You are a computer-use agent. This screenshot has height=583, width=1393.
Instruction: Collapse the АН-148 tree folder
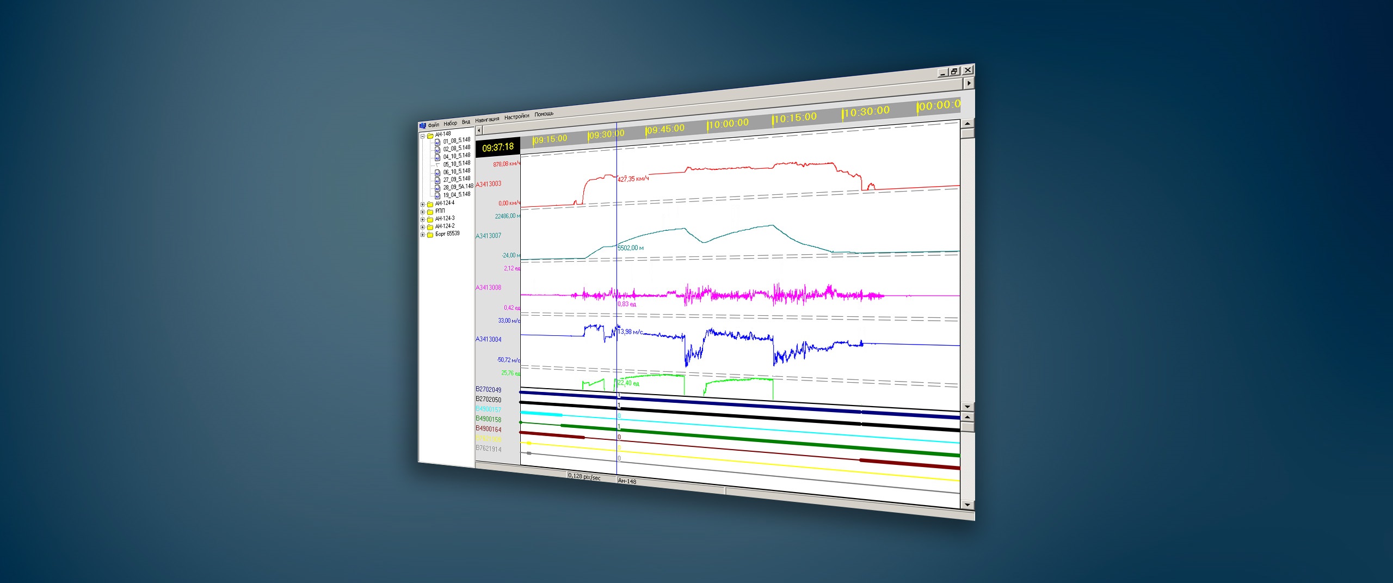click(422, 136)
